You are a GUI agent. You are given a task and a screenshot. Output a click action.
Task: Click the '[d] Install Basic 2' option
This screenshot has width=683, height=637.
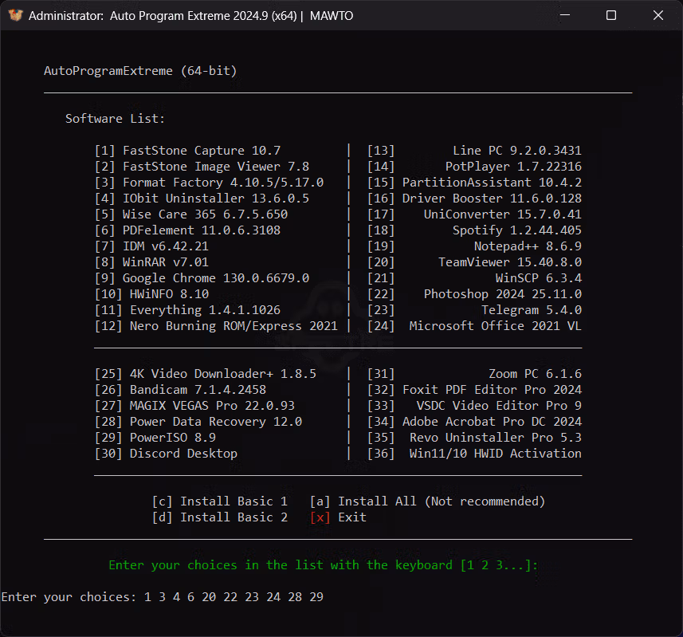(x=220, y=517)
